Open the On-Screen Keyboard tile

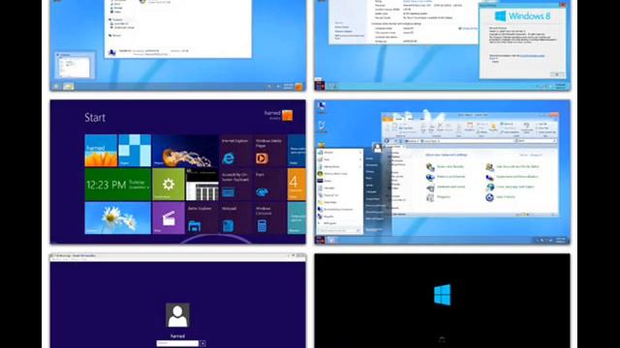point(235,185)
